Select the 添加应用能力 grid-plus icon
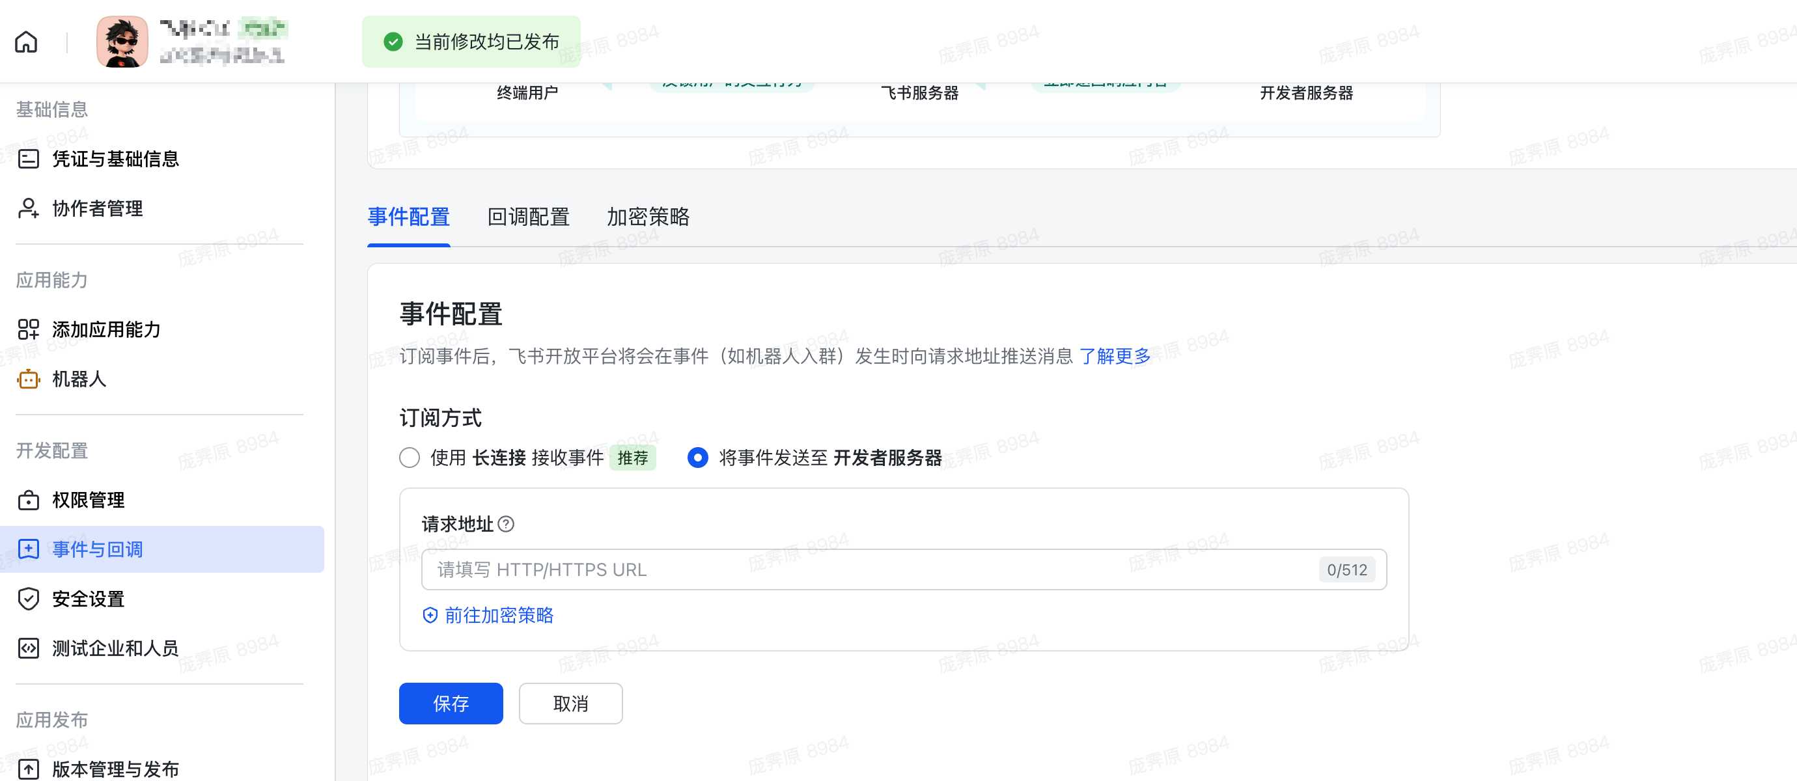This screenshot has height=781, width=1797. (x=29, y=329)
